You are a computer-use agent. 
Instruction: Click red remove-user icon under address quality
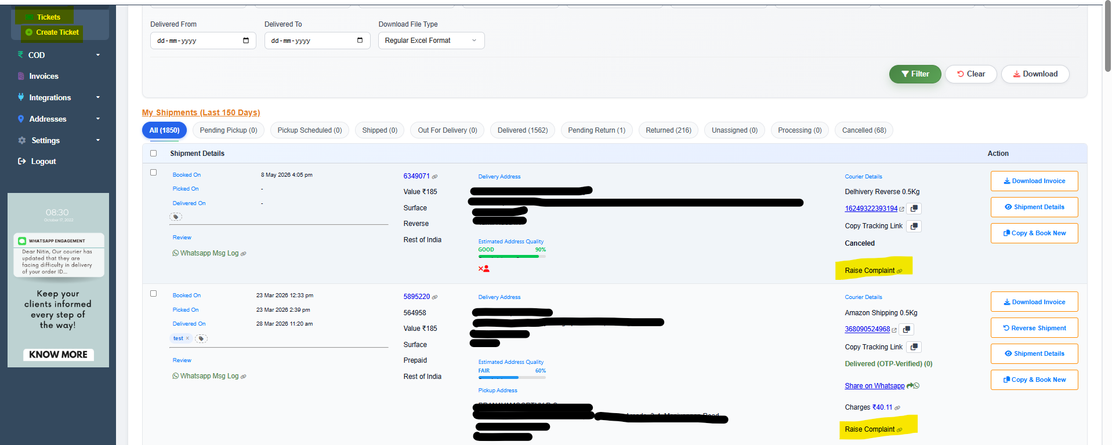click(x=484, y=268)
